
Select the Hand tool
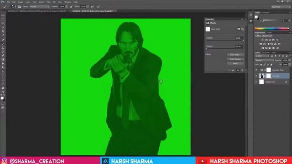3,88
